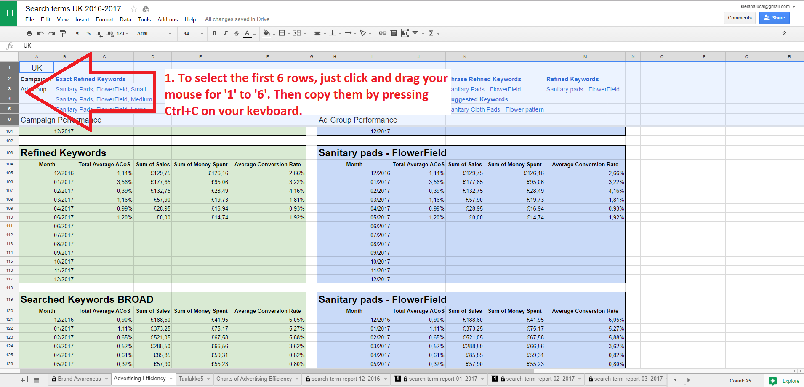
Task: Switch to the Brand Awareness sheet tab
Action: pos(79,379)
